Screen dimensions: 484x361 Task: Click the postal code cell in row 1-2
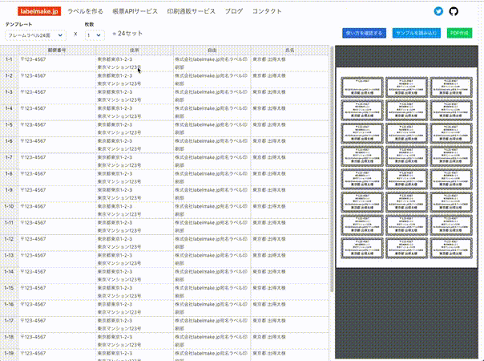click(57, 79)
